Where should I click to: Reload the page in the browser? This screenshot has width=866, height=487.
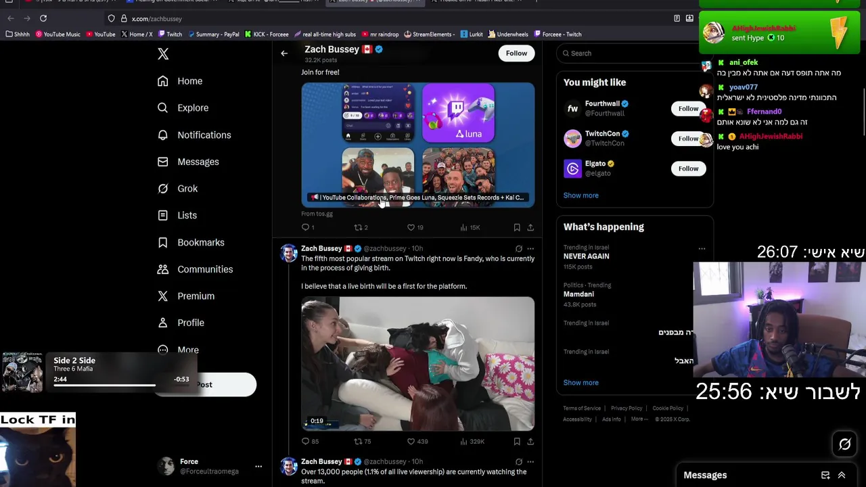coord(43,18)
